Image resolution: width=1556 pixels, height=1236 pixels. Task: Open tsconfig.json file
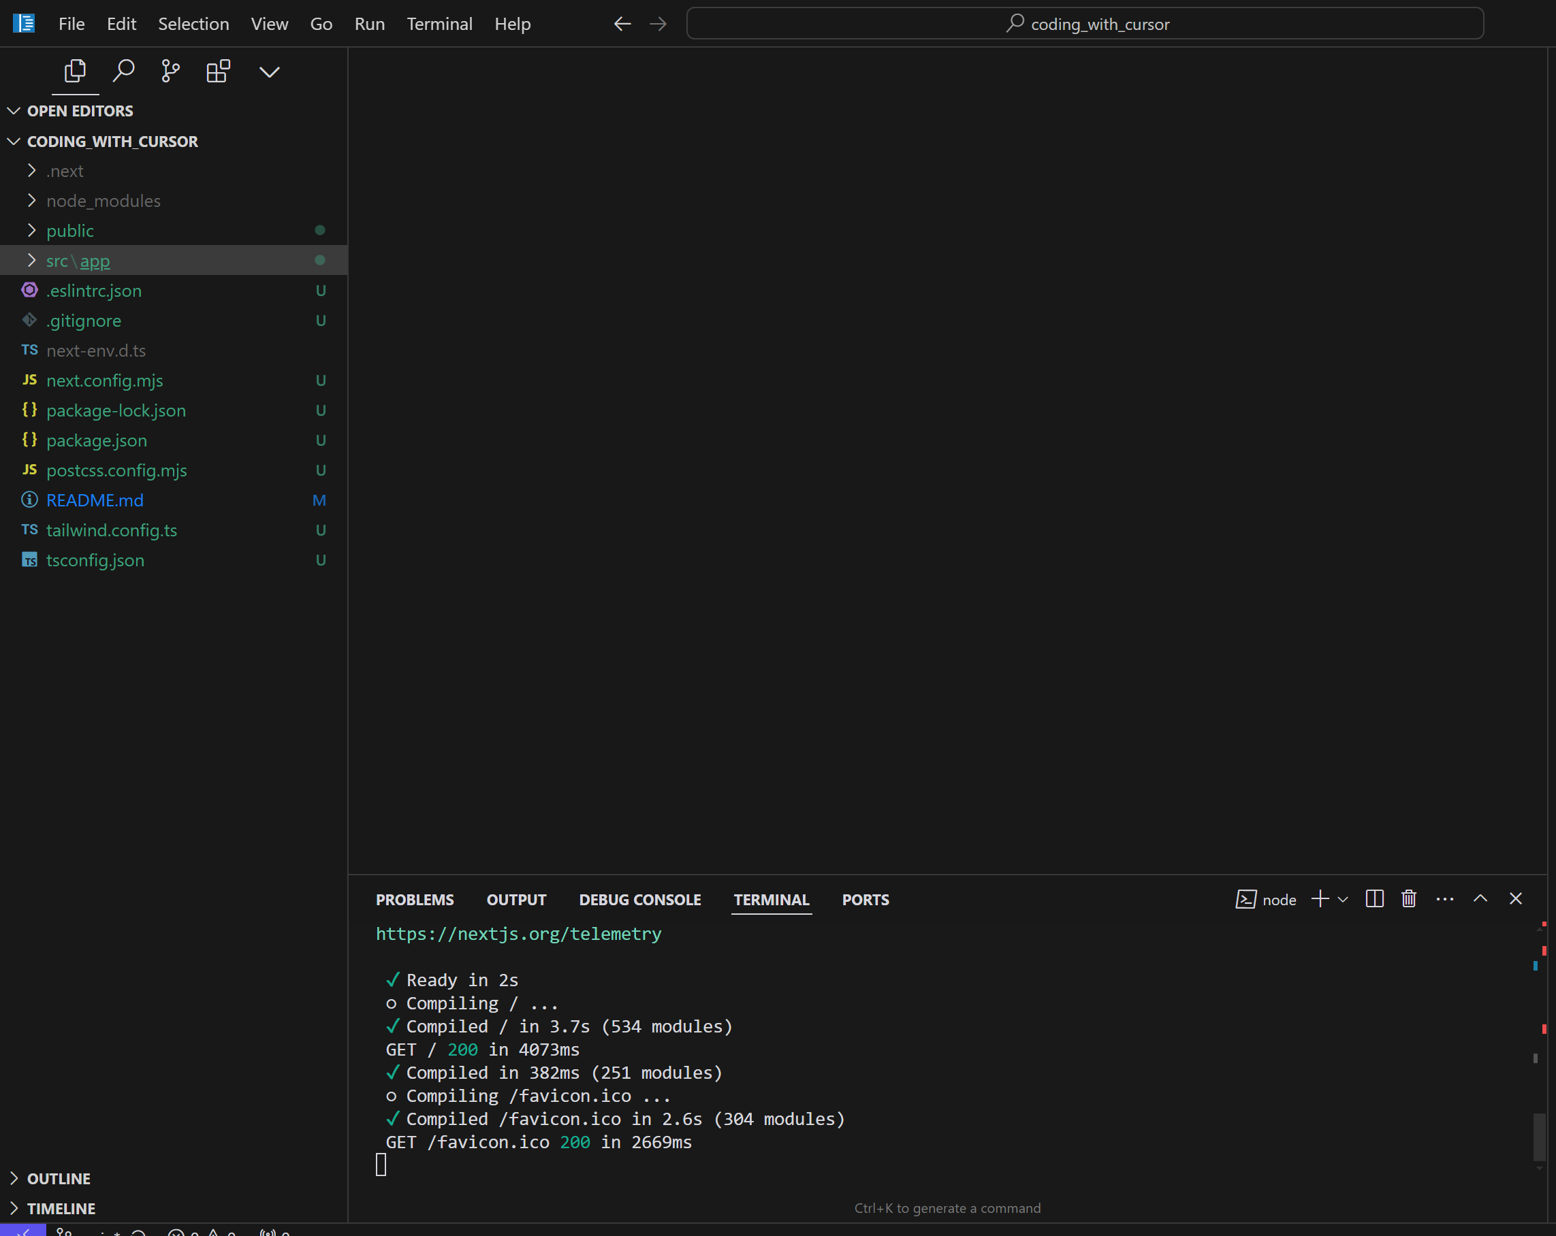click(x=174, y=560)
